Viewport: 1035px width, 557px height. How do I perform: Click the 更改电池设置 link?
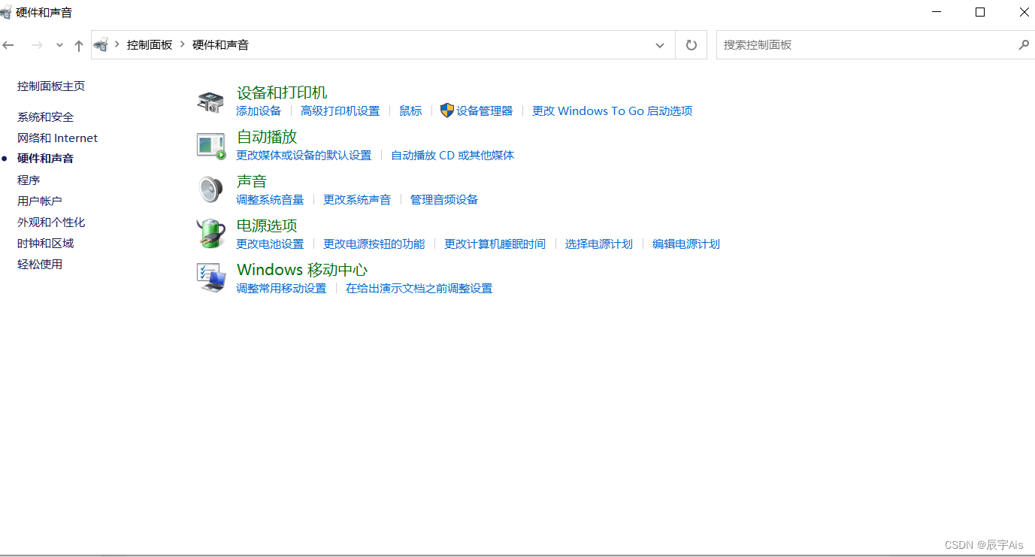click(x=270, y=244)
